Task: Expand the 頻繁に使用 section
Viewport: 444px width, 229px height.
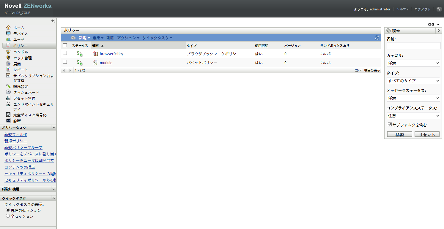Action: 53,189
